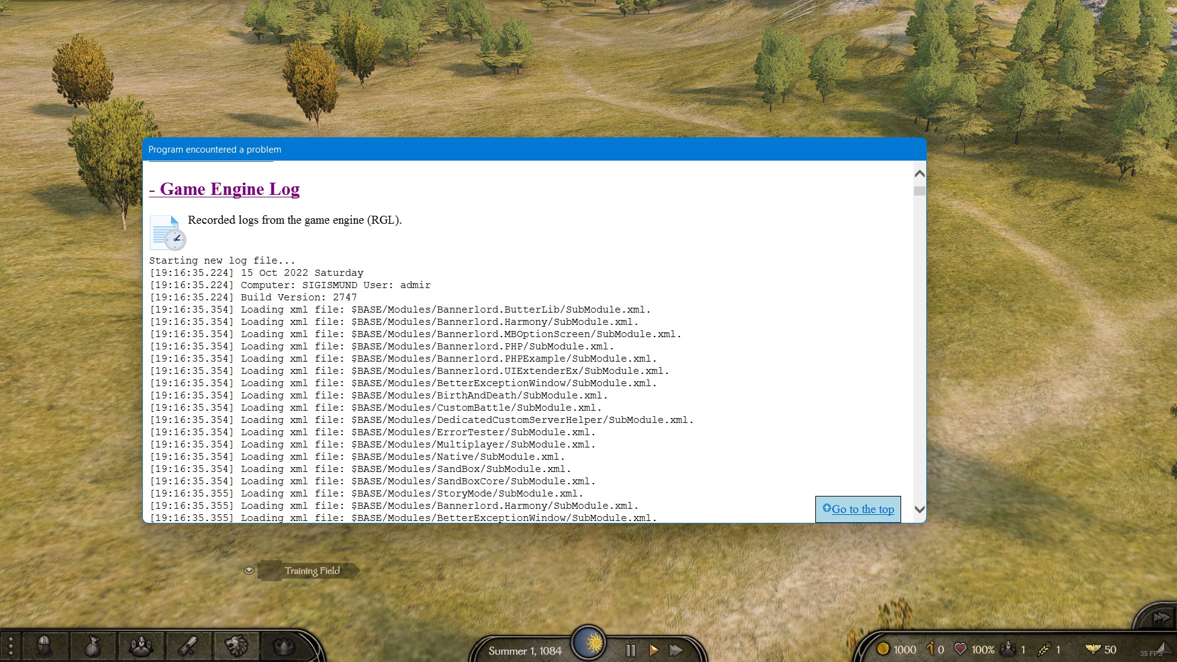Screen dimensions: 1177x662
Task: Click the heart health icon
Action: click(961, 649)
